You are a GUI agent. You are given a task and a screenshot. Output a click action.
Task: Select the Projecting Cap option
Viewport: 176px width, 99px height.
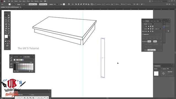[153, 26]
